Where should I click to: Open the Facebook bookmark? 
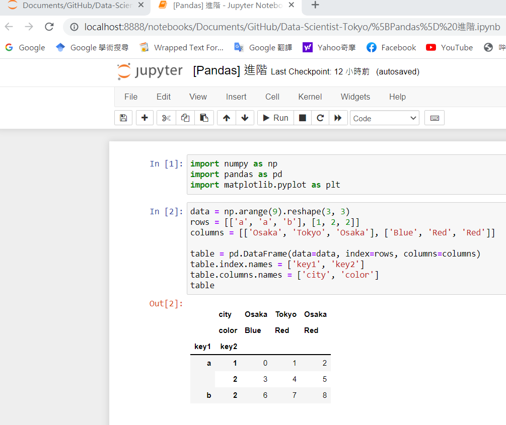pos(391,47)
